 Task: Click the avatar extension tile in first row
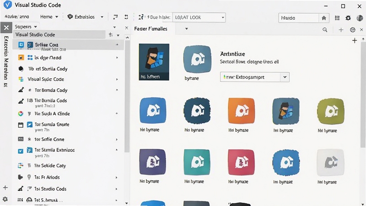coord(286,111)
